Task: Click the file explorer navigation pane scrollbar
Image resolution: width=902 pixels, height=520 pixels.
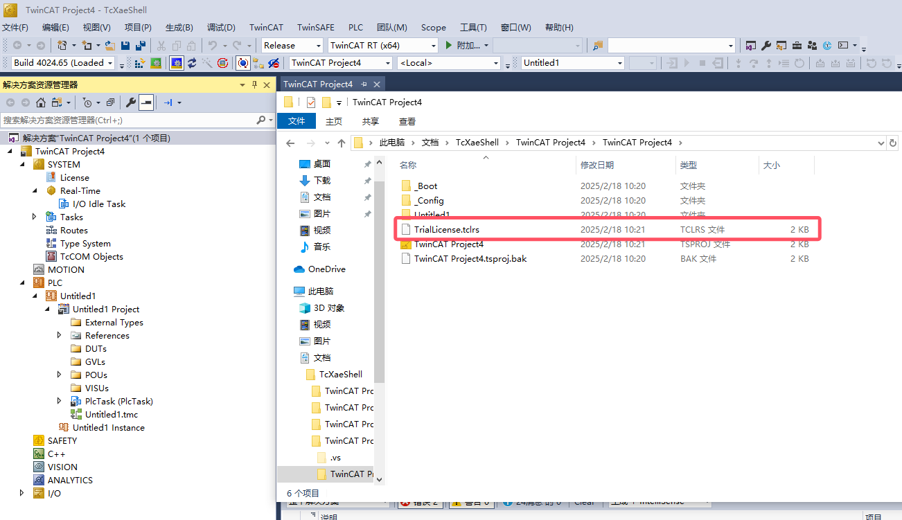Action: (x=379, y=277)
